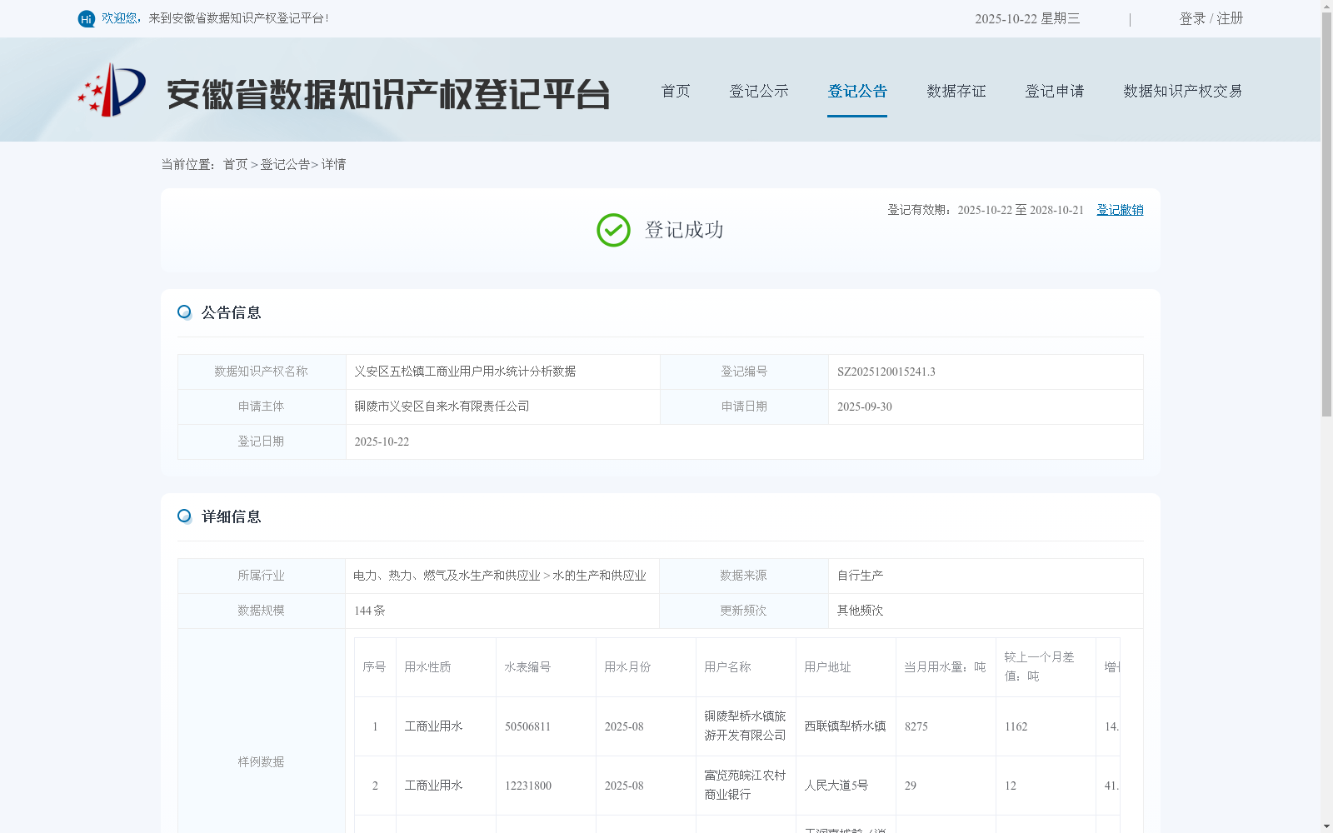Open the 首页 navigation tab
The height and width of the screenshot is (833, 1333).
point(676,91)
